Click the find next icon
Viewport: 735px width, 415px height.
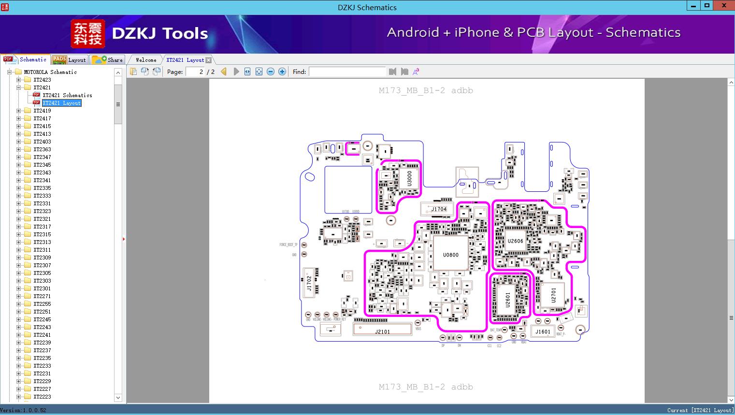404,72
